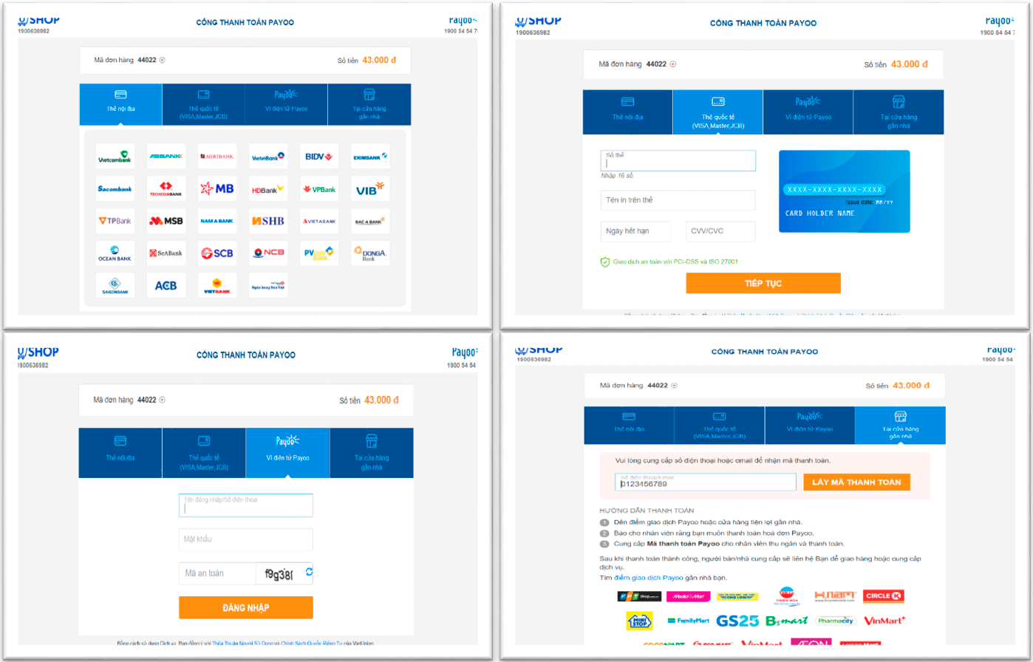This screenshot has height=662, width=1033.
Task: Choose the MB bank logo
Action: (217, 189)
